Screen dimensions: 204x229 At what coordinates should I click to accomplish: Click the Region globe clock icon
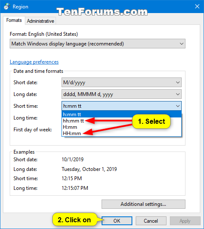(7, 6)
